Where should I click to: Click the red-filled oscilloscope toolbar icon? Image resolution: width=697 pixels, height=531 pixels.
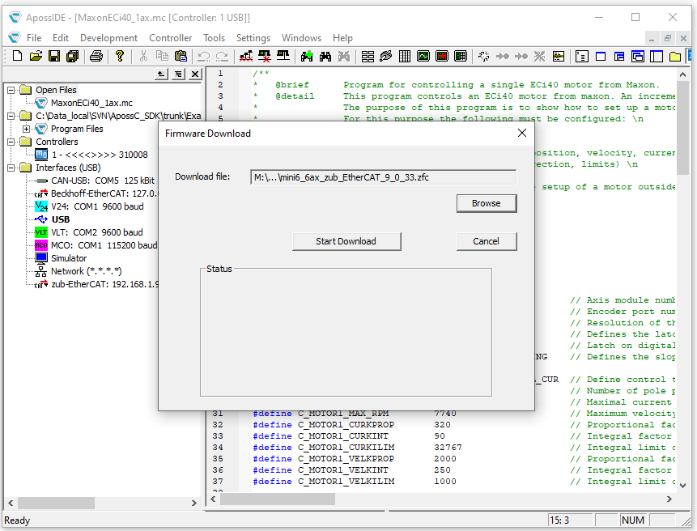point(442,56)
